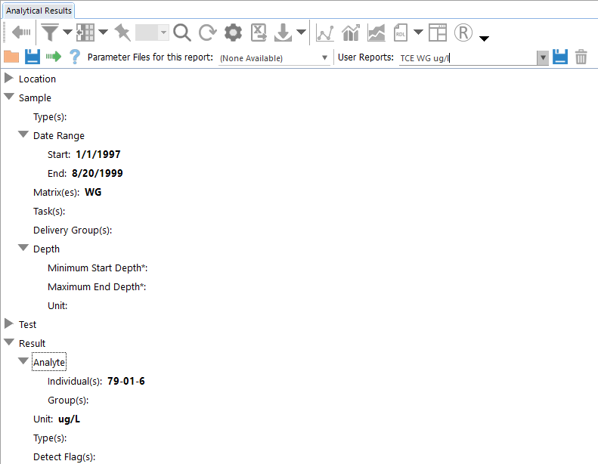
Task: Click the trash can delete icon
Action: pyautogui.click(x=581, y=57)
